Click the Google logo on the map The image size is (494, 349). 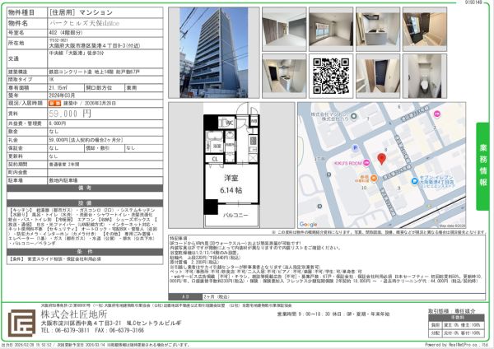point(308,224)
